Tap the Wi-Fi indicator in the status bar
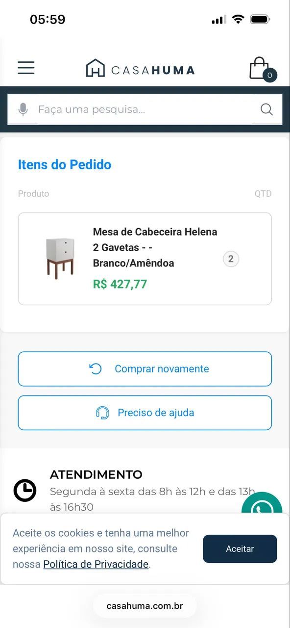290x628 pixels. pos(238,19)
